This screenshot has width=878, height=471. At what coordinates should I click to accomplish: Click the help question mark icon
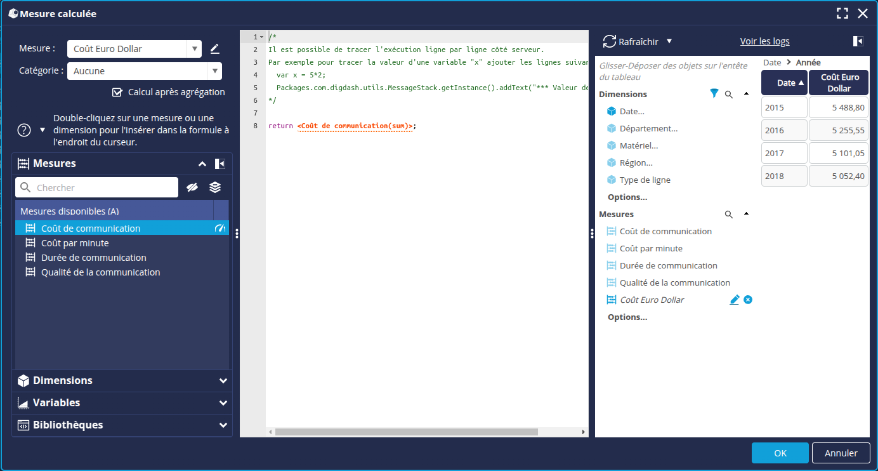(x=24, y=130)
